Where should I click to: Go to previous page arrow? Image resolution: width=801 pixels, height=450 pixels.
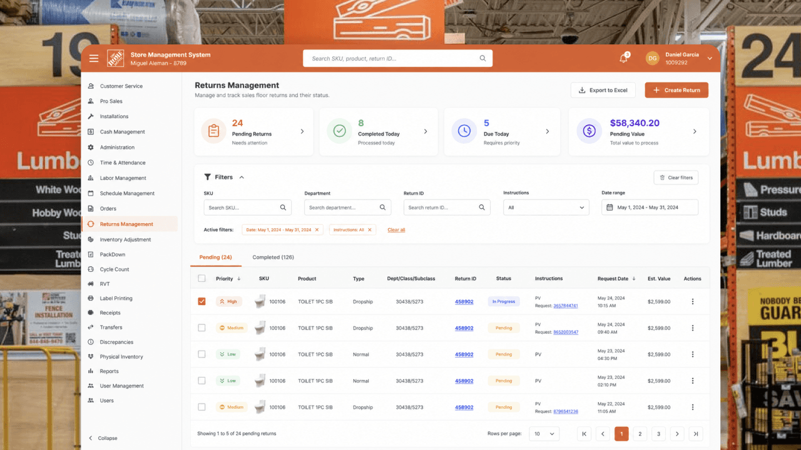click(x=603, y=434)
